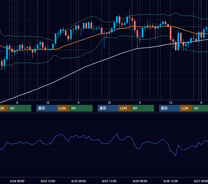The width and height of the screenshot is (208, 184).
Task: Click the 6/24 12:00 date label
Action: (x=48, y=181)
